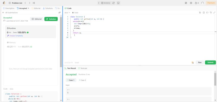Pick a random problem with the shuffle icon
Image resolution: width=217 pixels, height=102 pixels.
tap(34, 3)
